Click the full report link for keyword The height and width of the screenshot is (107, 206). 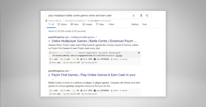point(95,21)
